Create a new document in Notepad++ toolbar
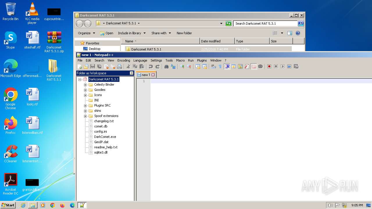The image size is (372, 209). 79,66
